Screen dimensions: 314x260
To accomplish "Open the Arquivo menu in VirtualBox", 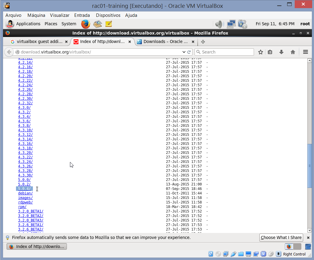I will point(13,15).
